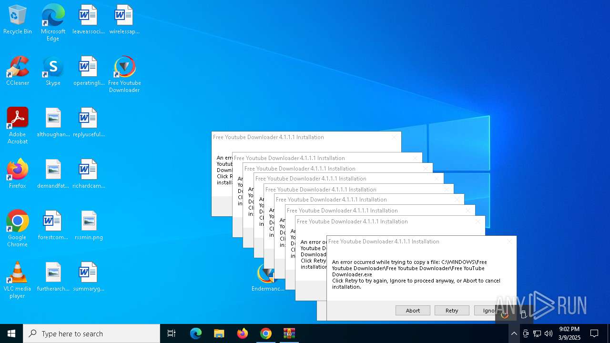Open File Explorer from the taskbar

click(219, 333)
